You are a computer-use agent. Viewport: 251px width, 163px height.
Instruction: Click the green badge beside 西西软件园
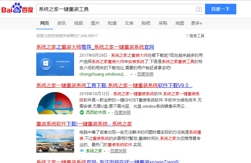point(82,112)
